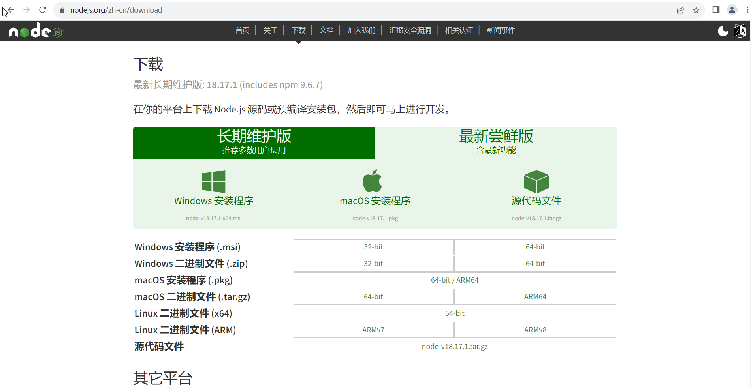
Task: Open the language switcher icon
Action: [x=740, y=31]
